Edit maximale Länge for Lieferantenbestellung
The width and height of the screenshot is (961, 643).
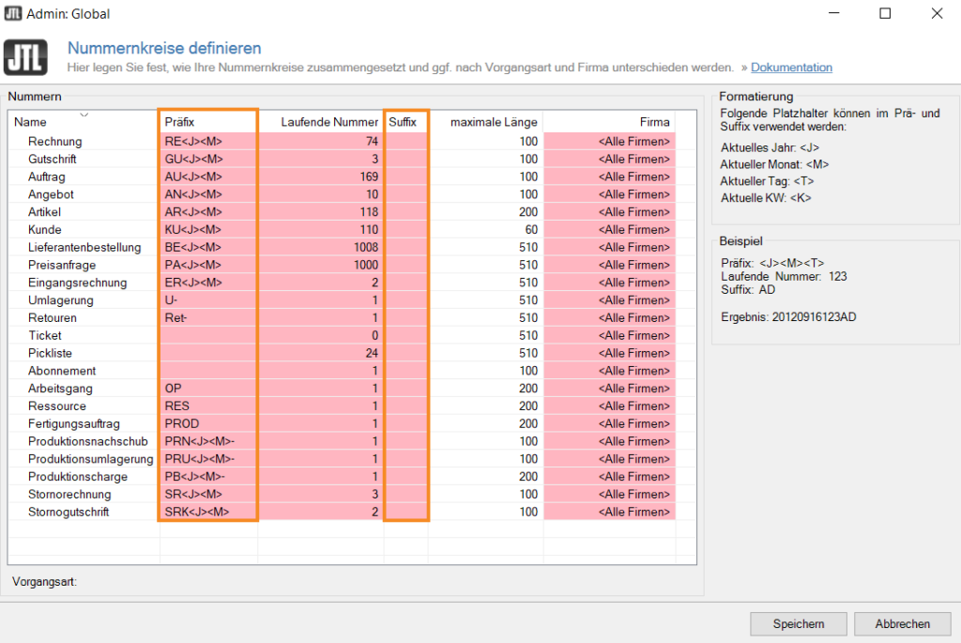click(x=485, y=248)
